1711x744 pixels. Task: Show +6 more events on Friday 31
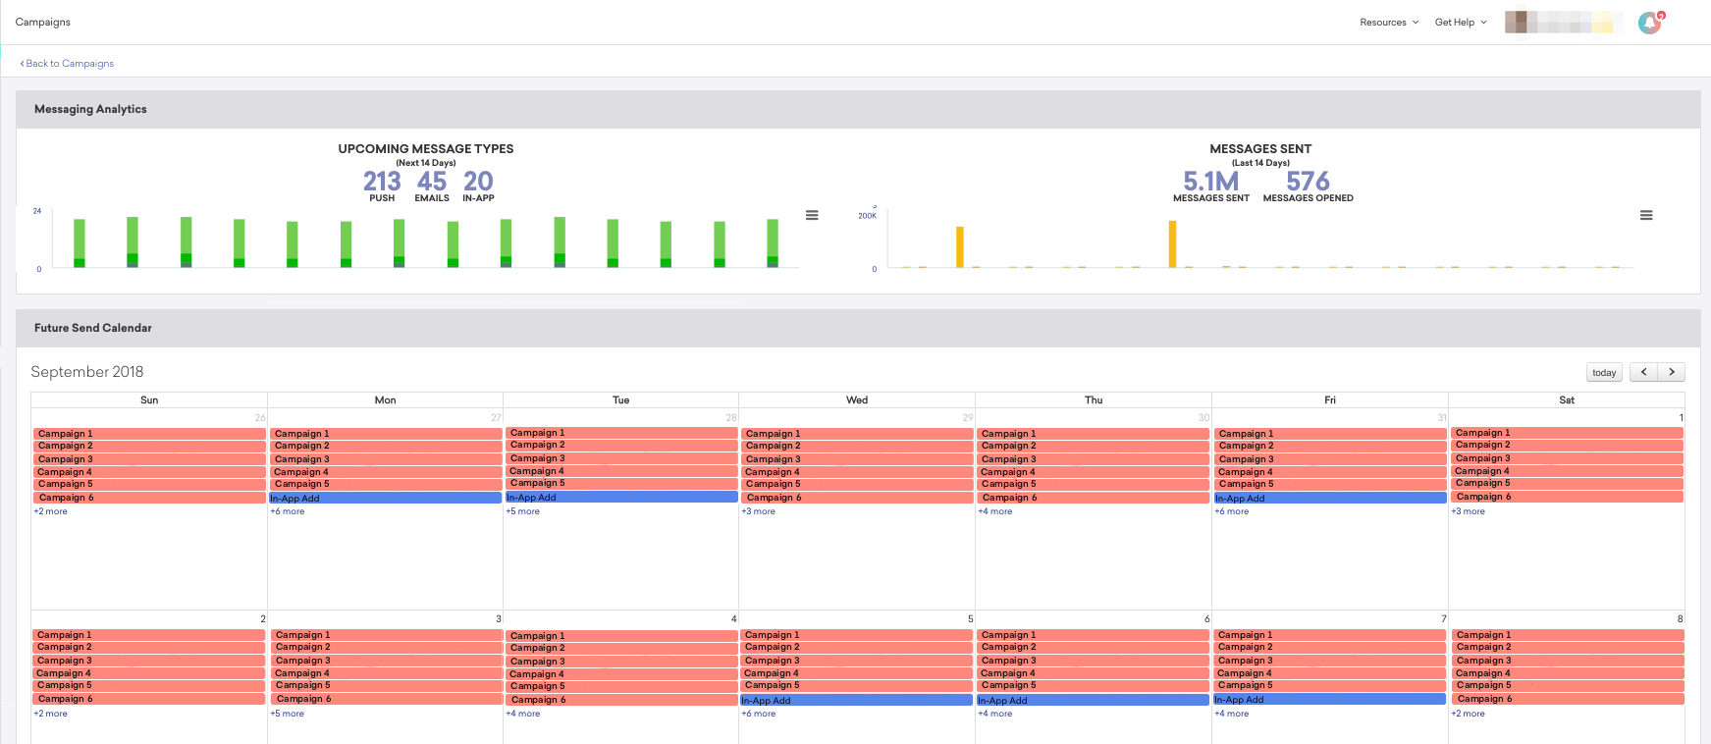(1232, 511)
